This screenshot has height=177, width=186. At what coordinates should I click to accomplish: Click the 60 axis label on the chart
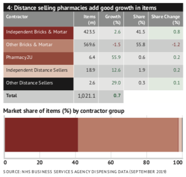111,162
